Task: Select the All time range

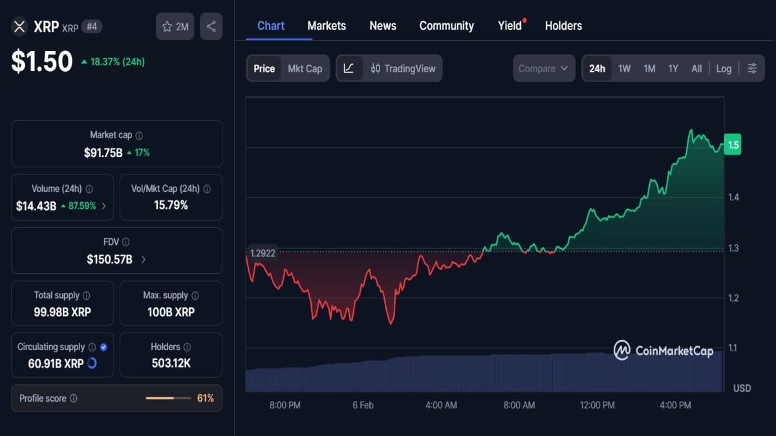Action: (696, 68)
